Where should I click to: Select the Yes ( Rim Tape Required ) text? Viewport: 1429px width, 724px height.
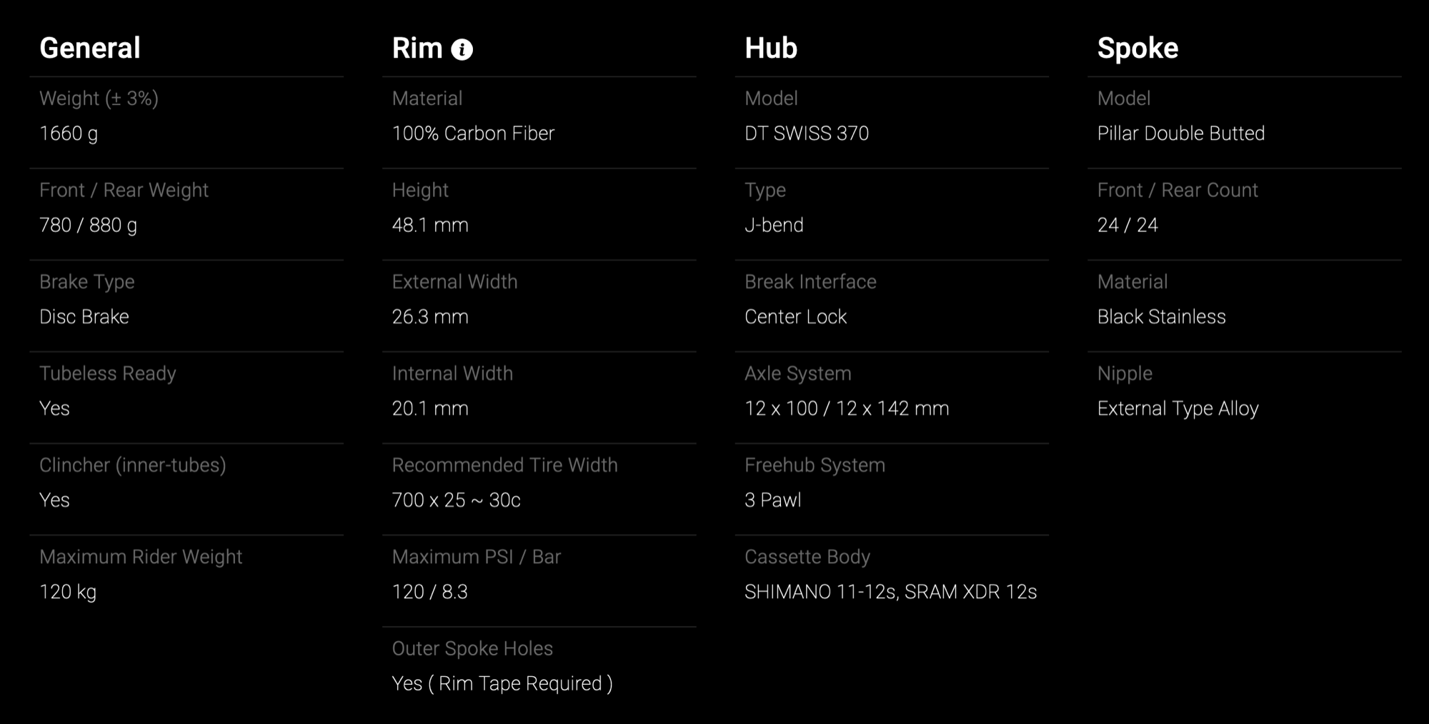tap(502, 683)
